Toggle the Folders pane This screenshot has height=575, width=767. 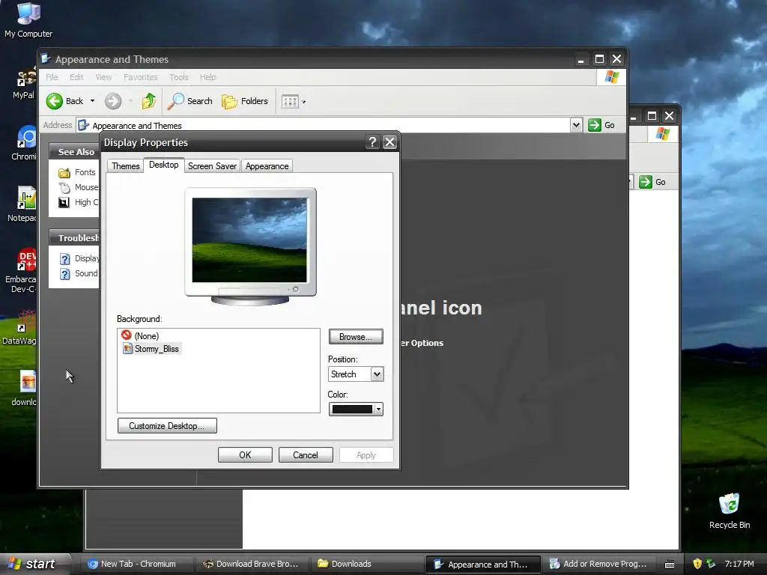click(x=245, y=101)
